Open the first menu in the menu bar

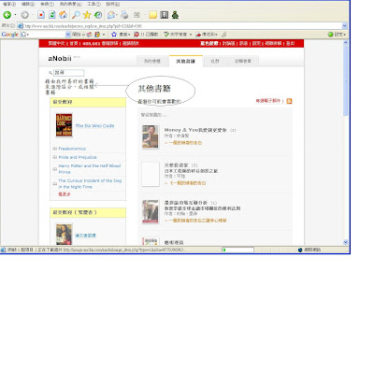click(x=9, y=5)
